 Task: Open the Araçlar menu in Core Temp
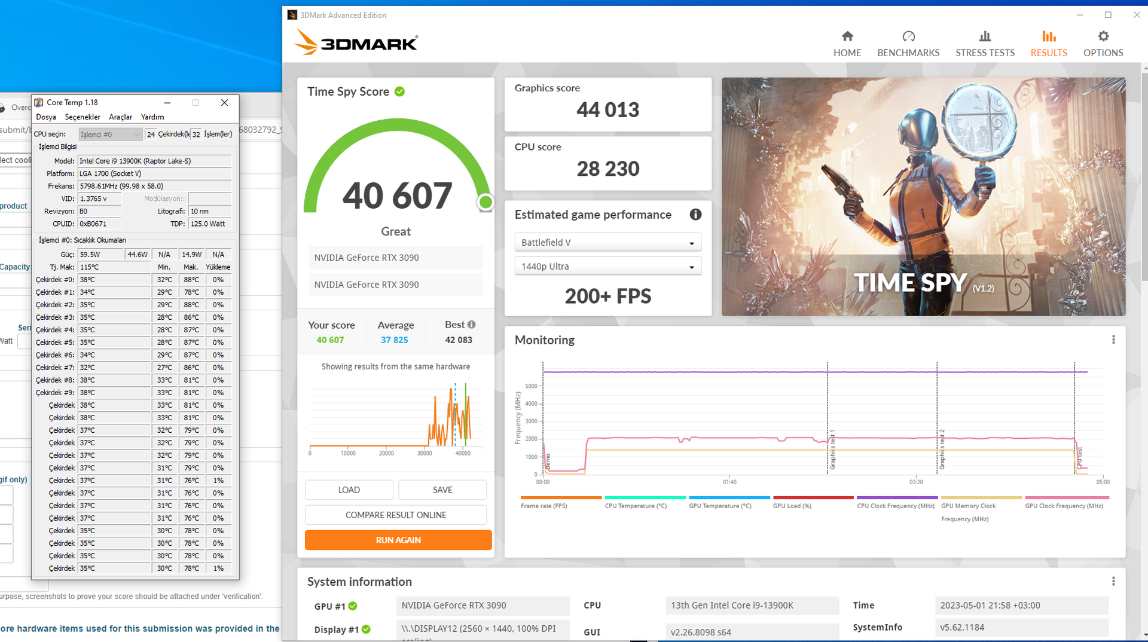tap(120, 117)
